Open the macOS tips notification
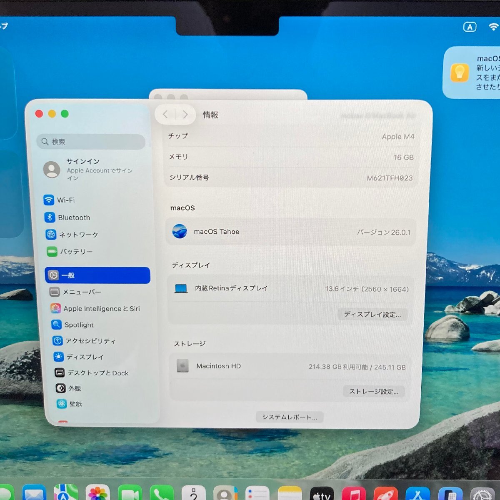Image resolution: width=500 pixels, height=500 pixels. pyautogui.click(x=471, y=72)
